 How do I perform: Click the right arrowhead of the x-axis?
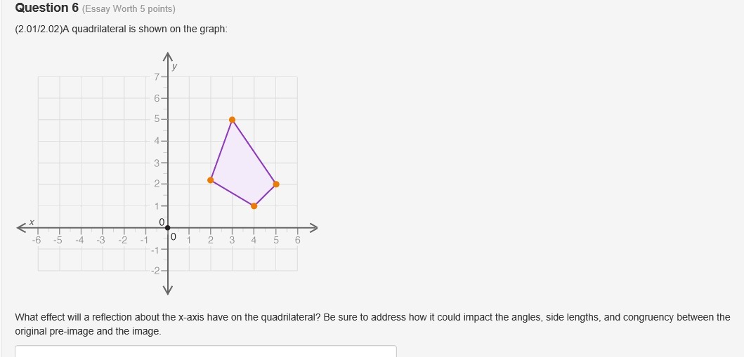[313, 227]
